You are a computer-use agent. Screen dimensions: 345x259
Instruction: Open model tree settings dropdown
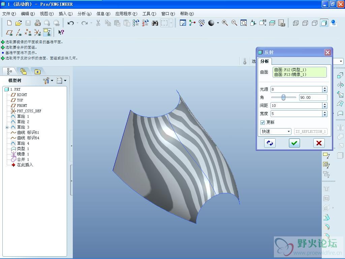[49, 81]
